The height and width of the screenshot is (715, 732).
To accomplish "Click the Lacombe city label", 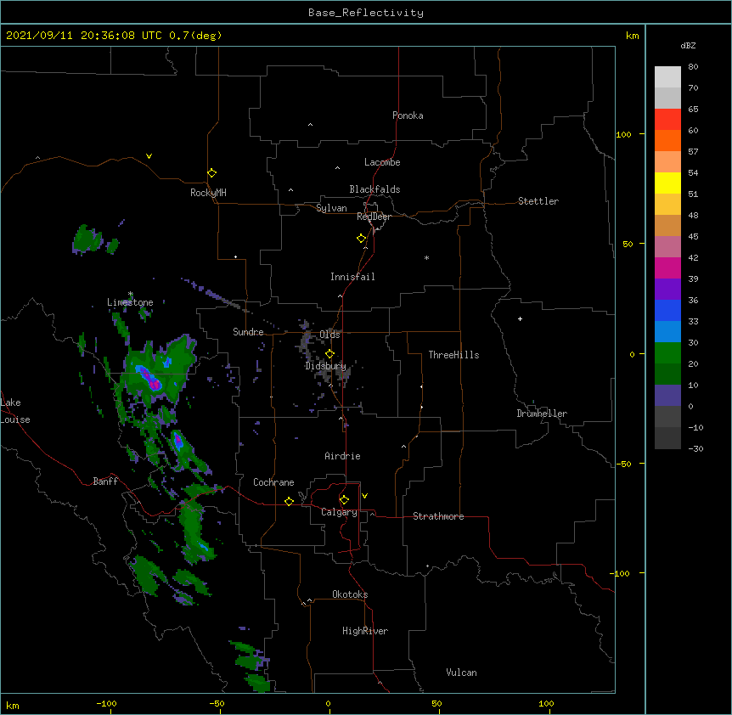I will 382,162.
